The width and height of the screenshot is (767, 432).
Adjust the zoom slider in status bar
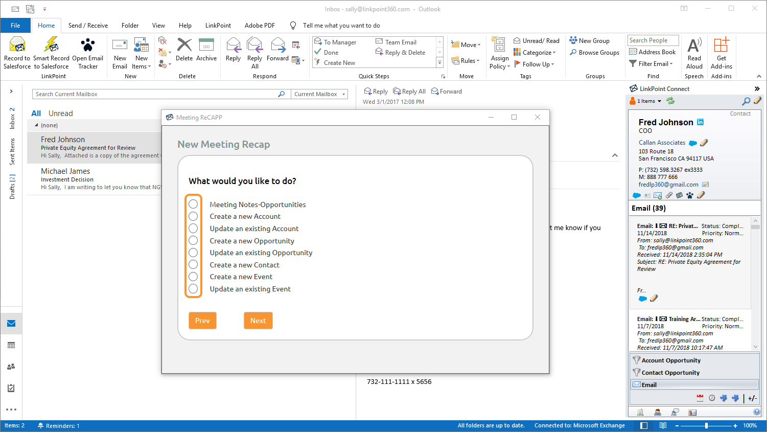point(706,425)
